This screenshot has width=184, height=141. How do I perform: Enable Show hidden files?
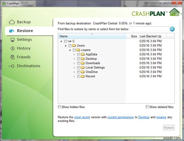pos(59,107)
